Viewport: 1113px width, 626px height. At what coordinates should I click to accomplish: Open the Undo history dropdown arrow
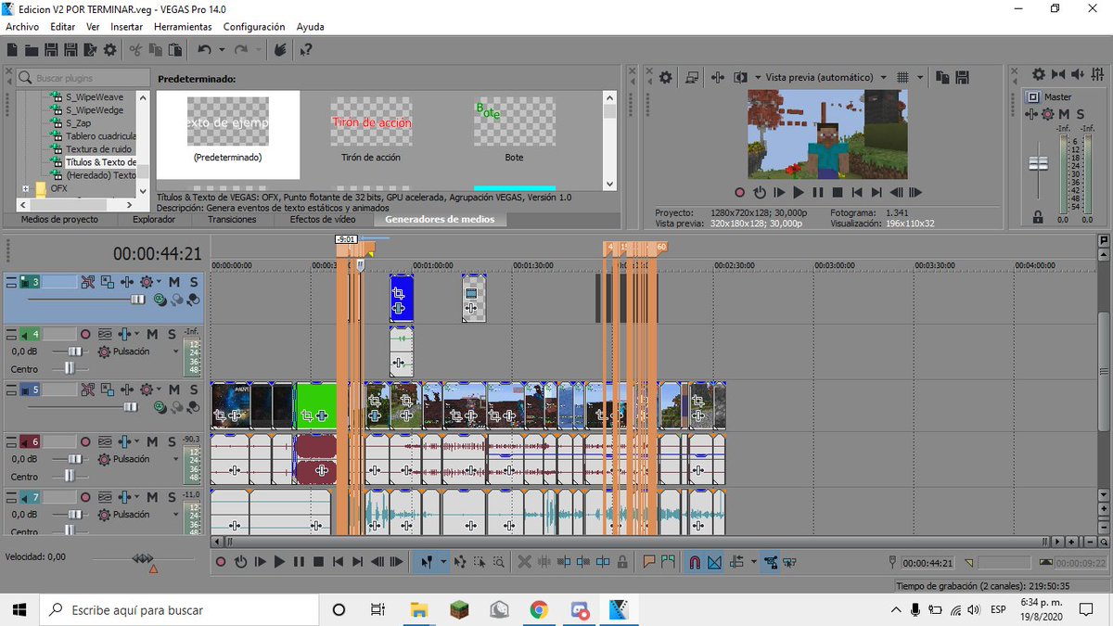[223, 50]
